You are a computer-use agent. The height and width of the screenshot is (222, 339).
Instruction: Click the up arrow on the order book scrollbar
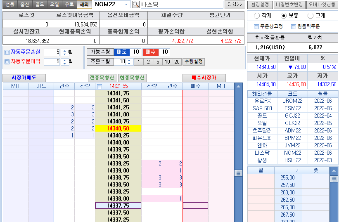click(x=238, y=87)
